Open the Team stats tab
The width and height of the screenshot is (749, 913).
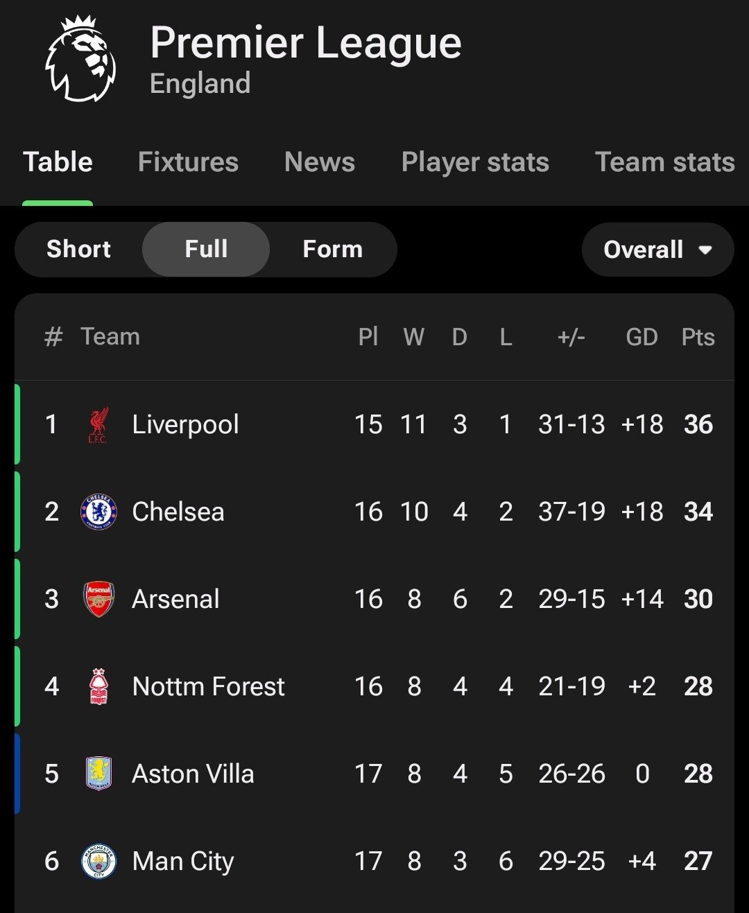point(665,162)
